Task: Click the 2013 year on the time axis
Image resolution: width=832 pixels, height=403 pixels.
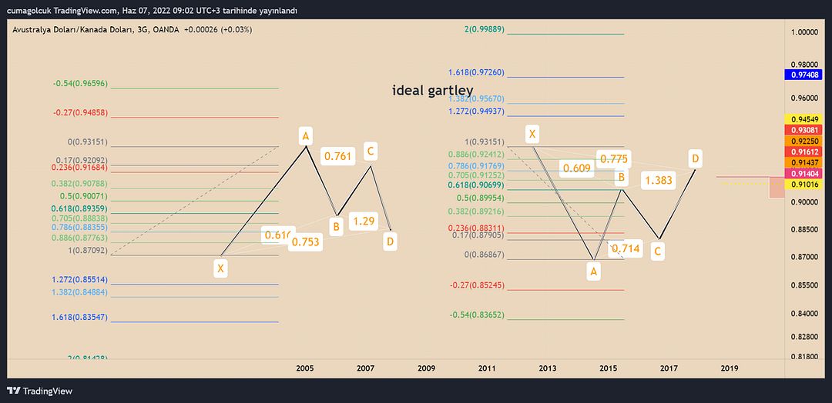Action: coord(547,368)
